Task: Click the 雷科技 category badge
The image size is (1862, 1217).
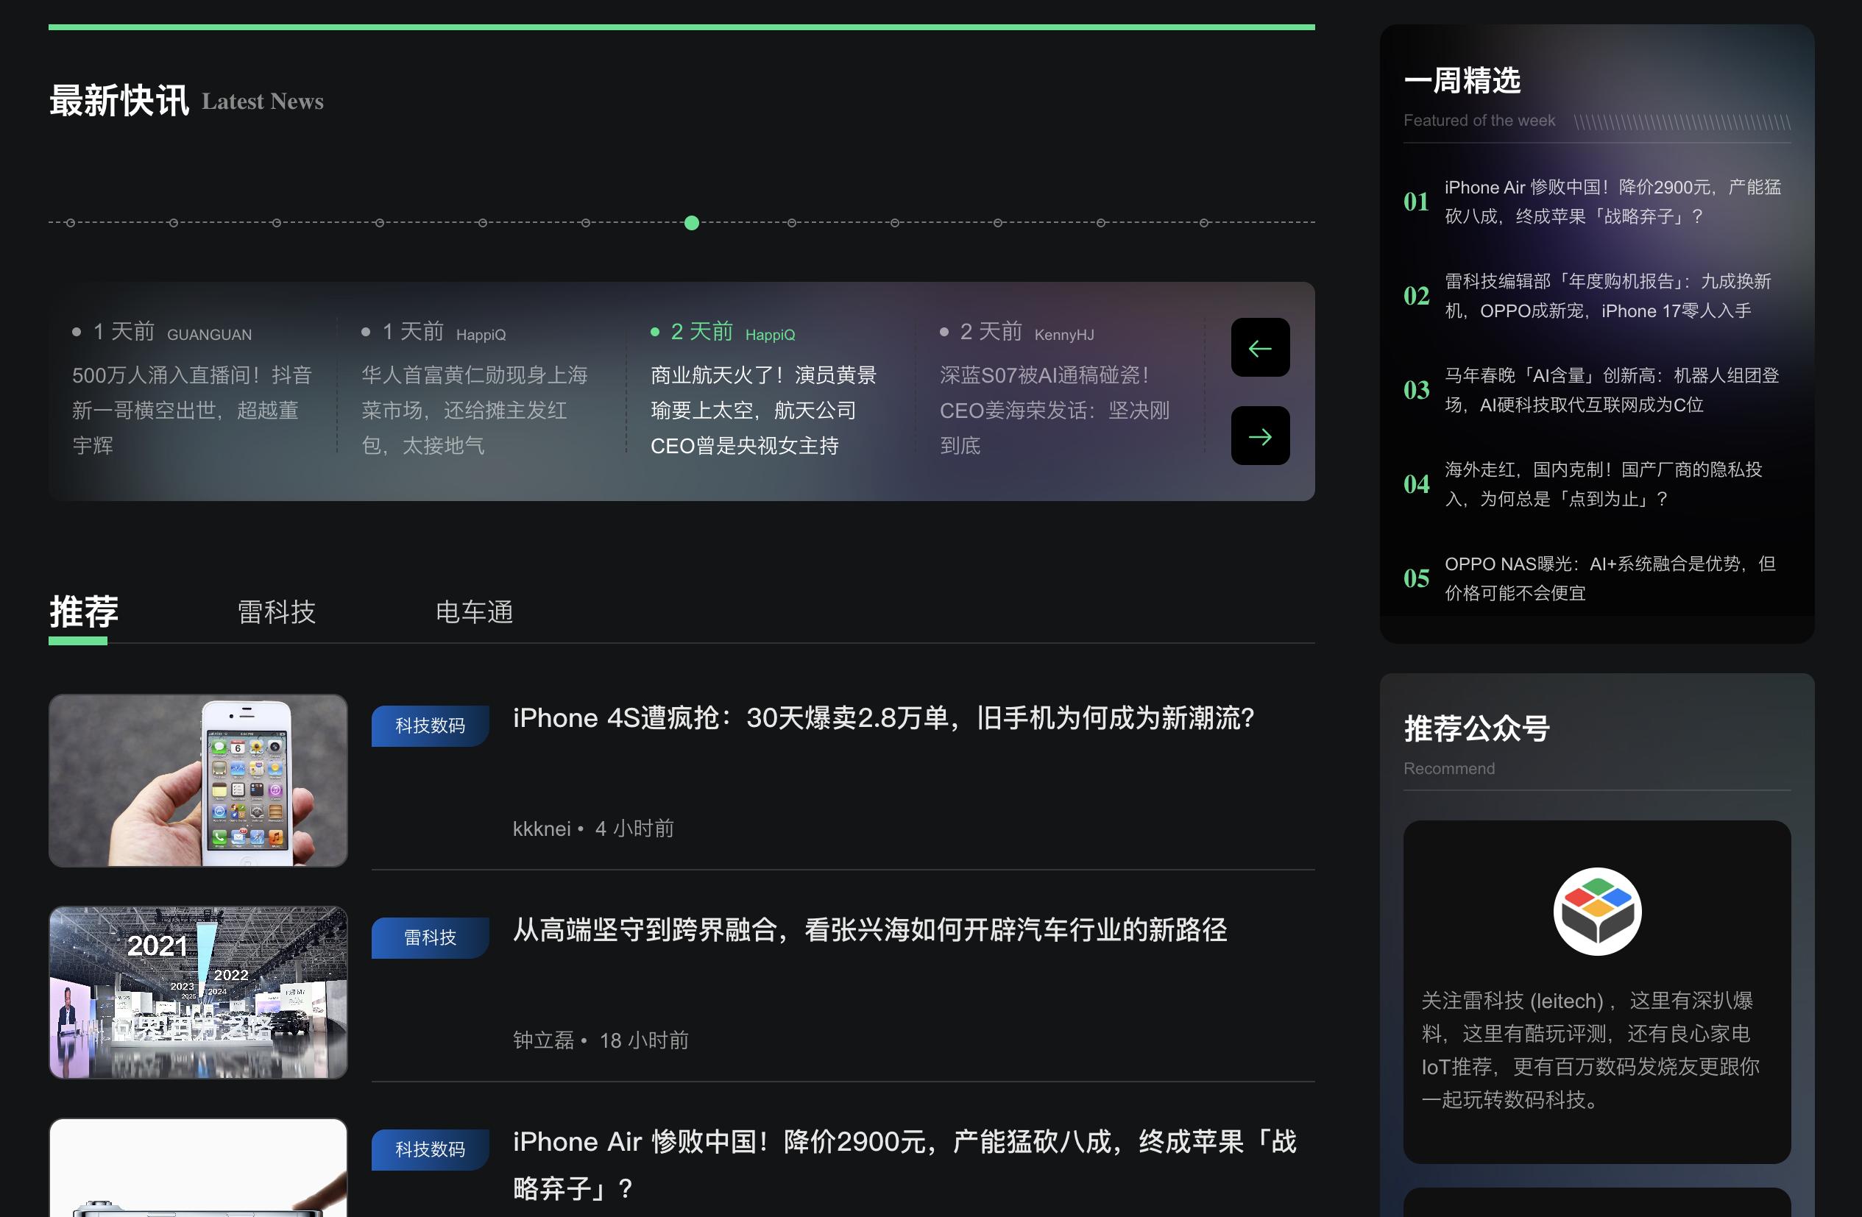Action: [x=430, y=937]
